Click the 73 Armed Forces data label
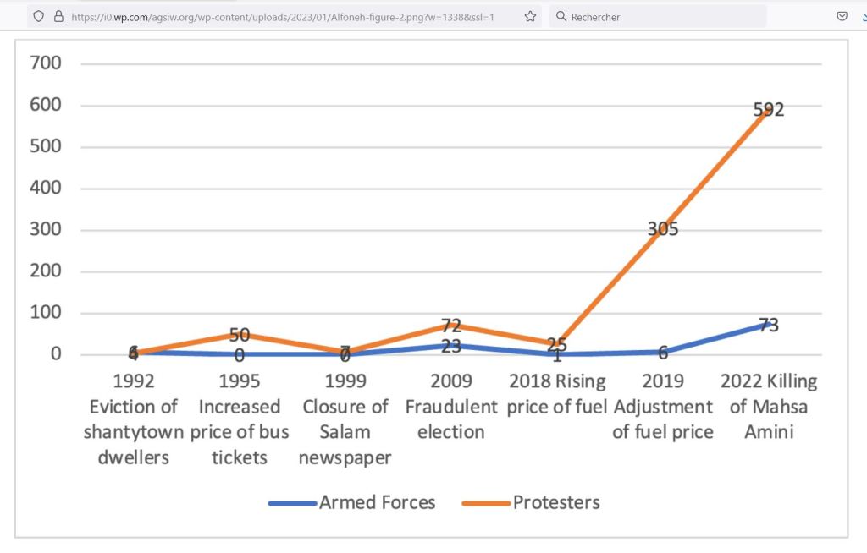 pos(769,325)
